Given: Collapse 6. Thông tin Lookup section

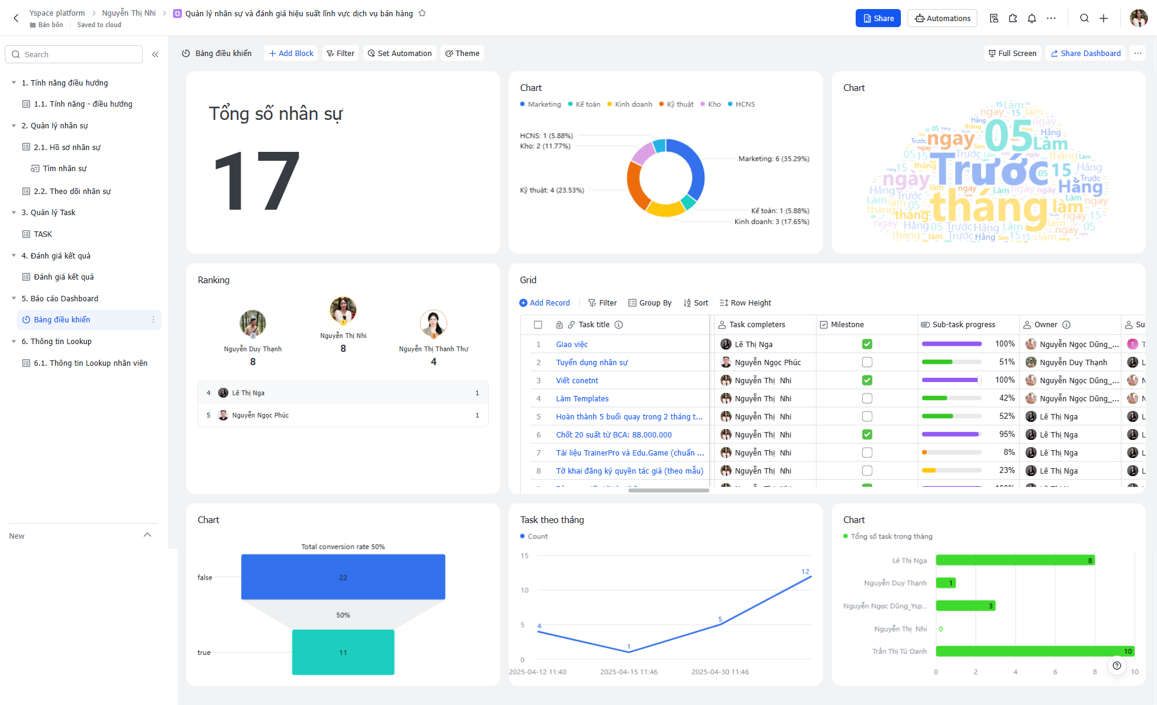Looking at the screenshot, I should (14, 341).
